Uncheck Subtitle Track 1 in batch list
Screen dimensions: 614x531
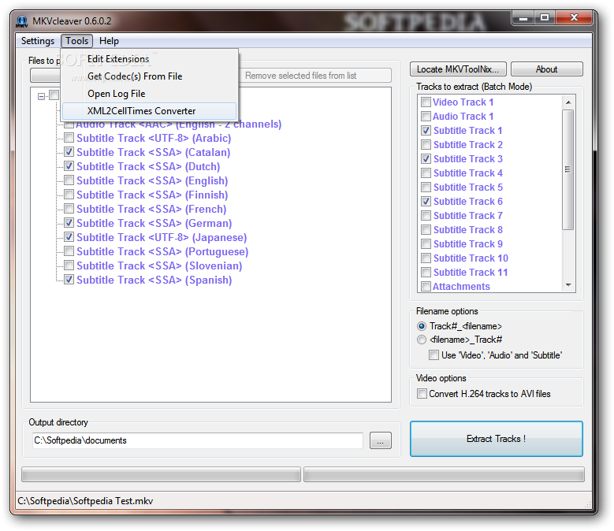(x=426, y=130)
